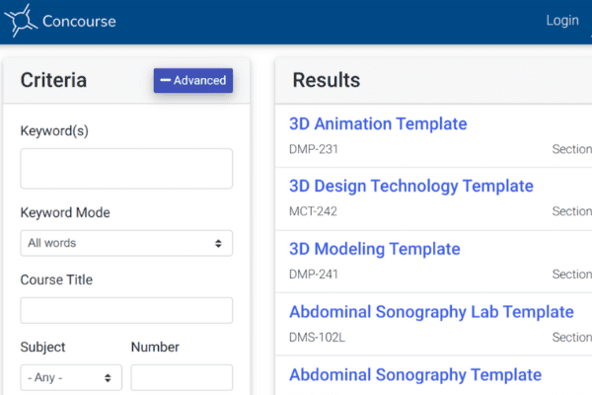View the Abdominal Sonography Template course

pyautogui.click(x=414, y=375)
